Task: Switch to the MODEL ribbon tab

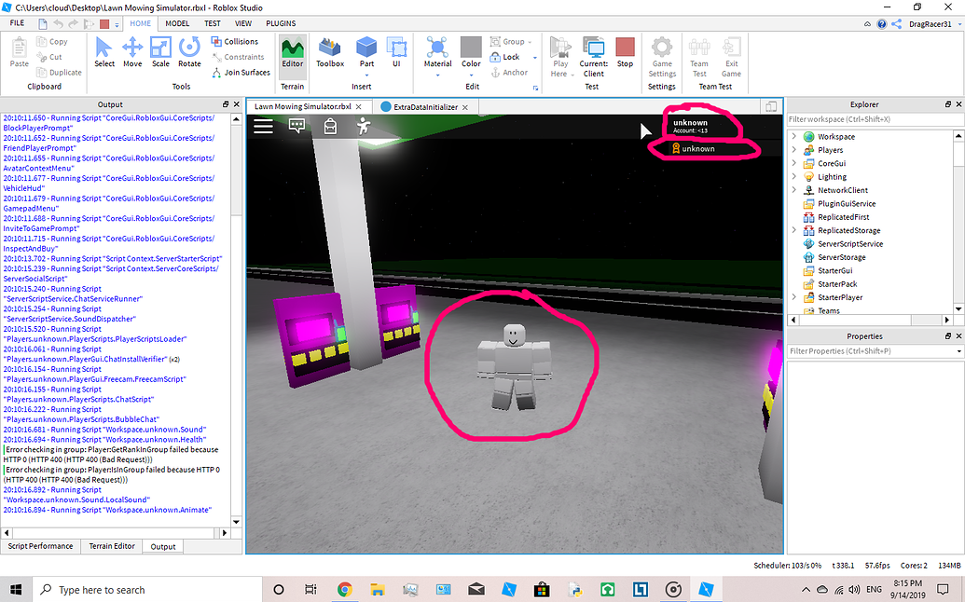Action: (177, 23)
